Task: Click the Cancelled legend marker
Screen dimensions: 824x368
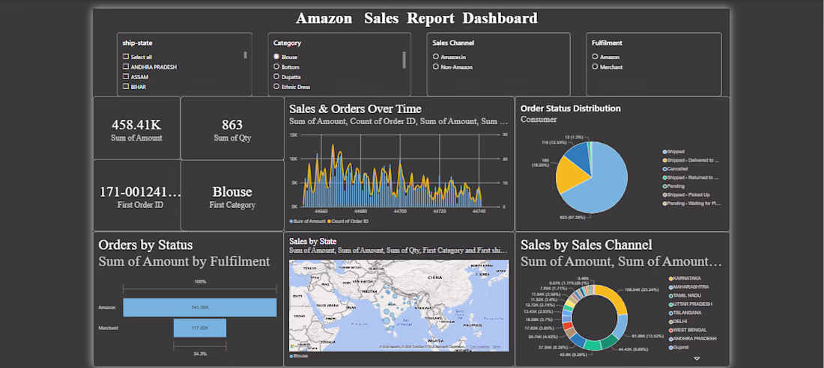Action: [664, 169]
